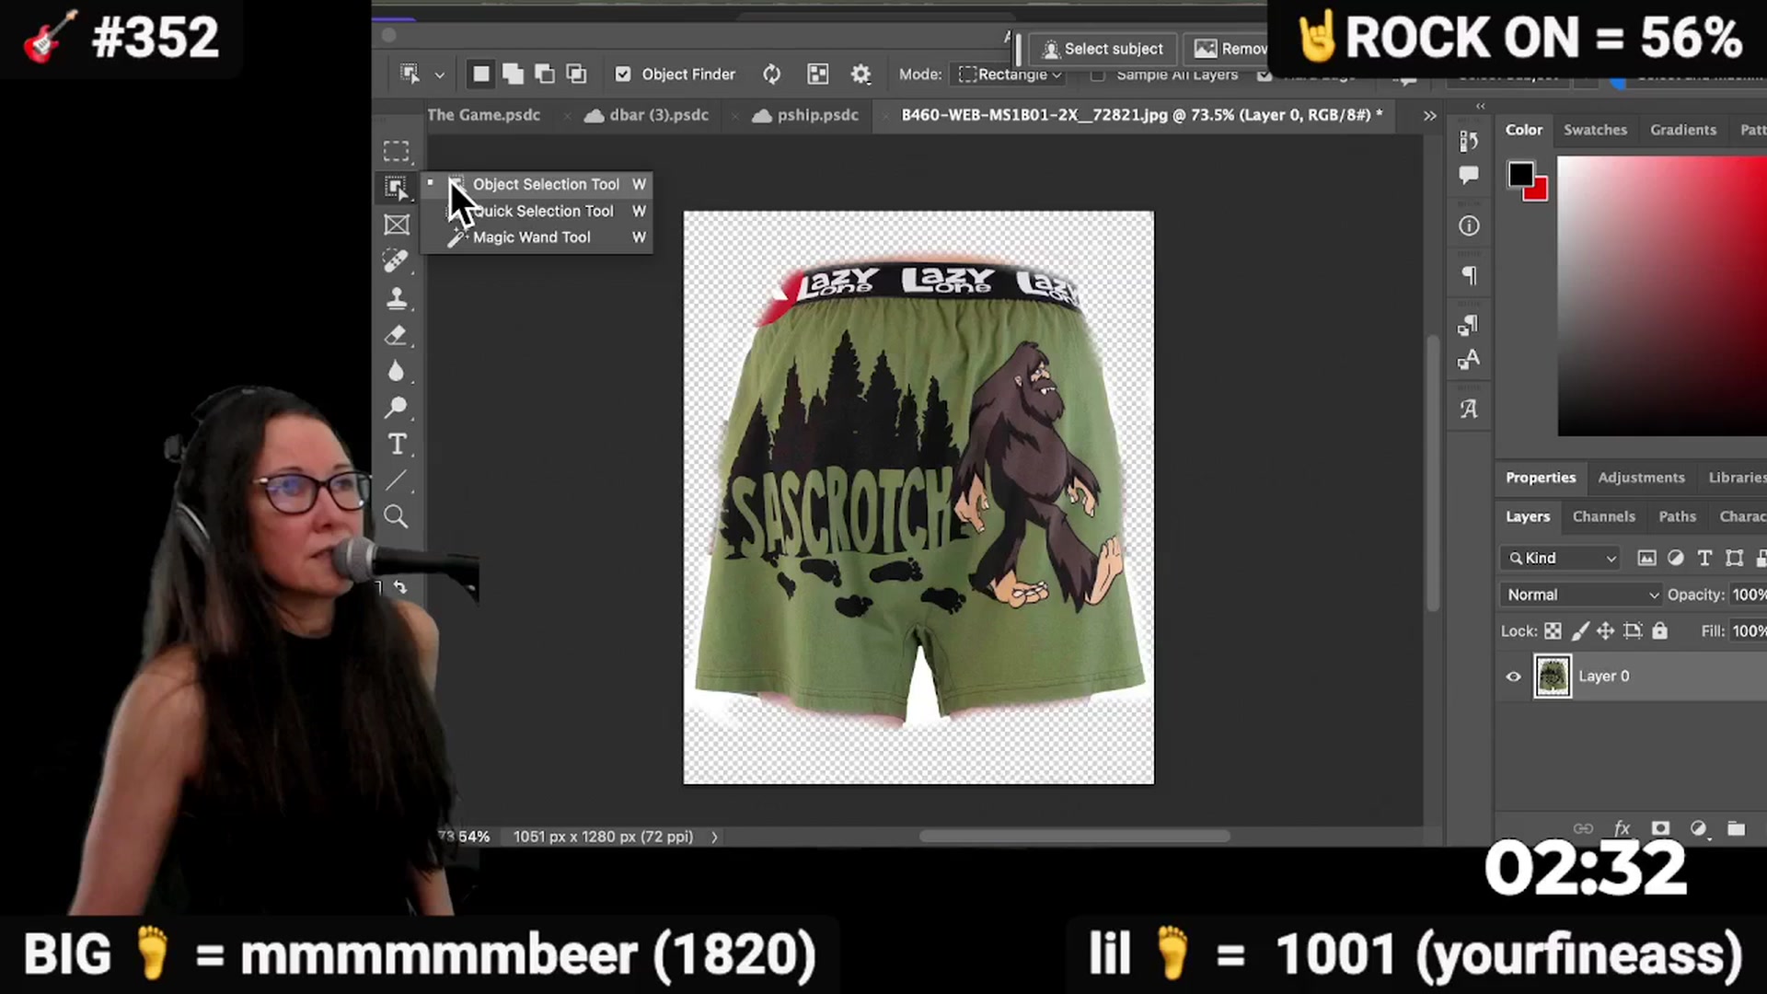Collapse the panel dock double arrows

pyautogui.click(x=1481, y=107)
